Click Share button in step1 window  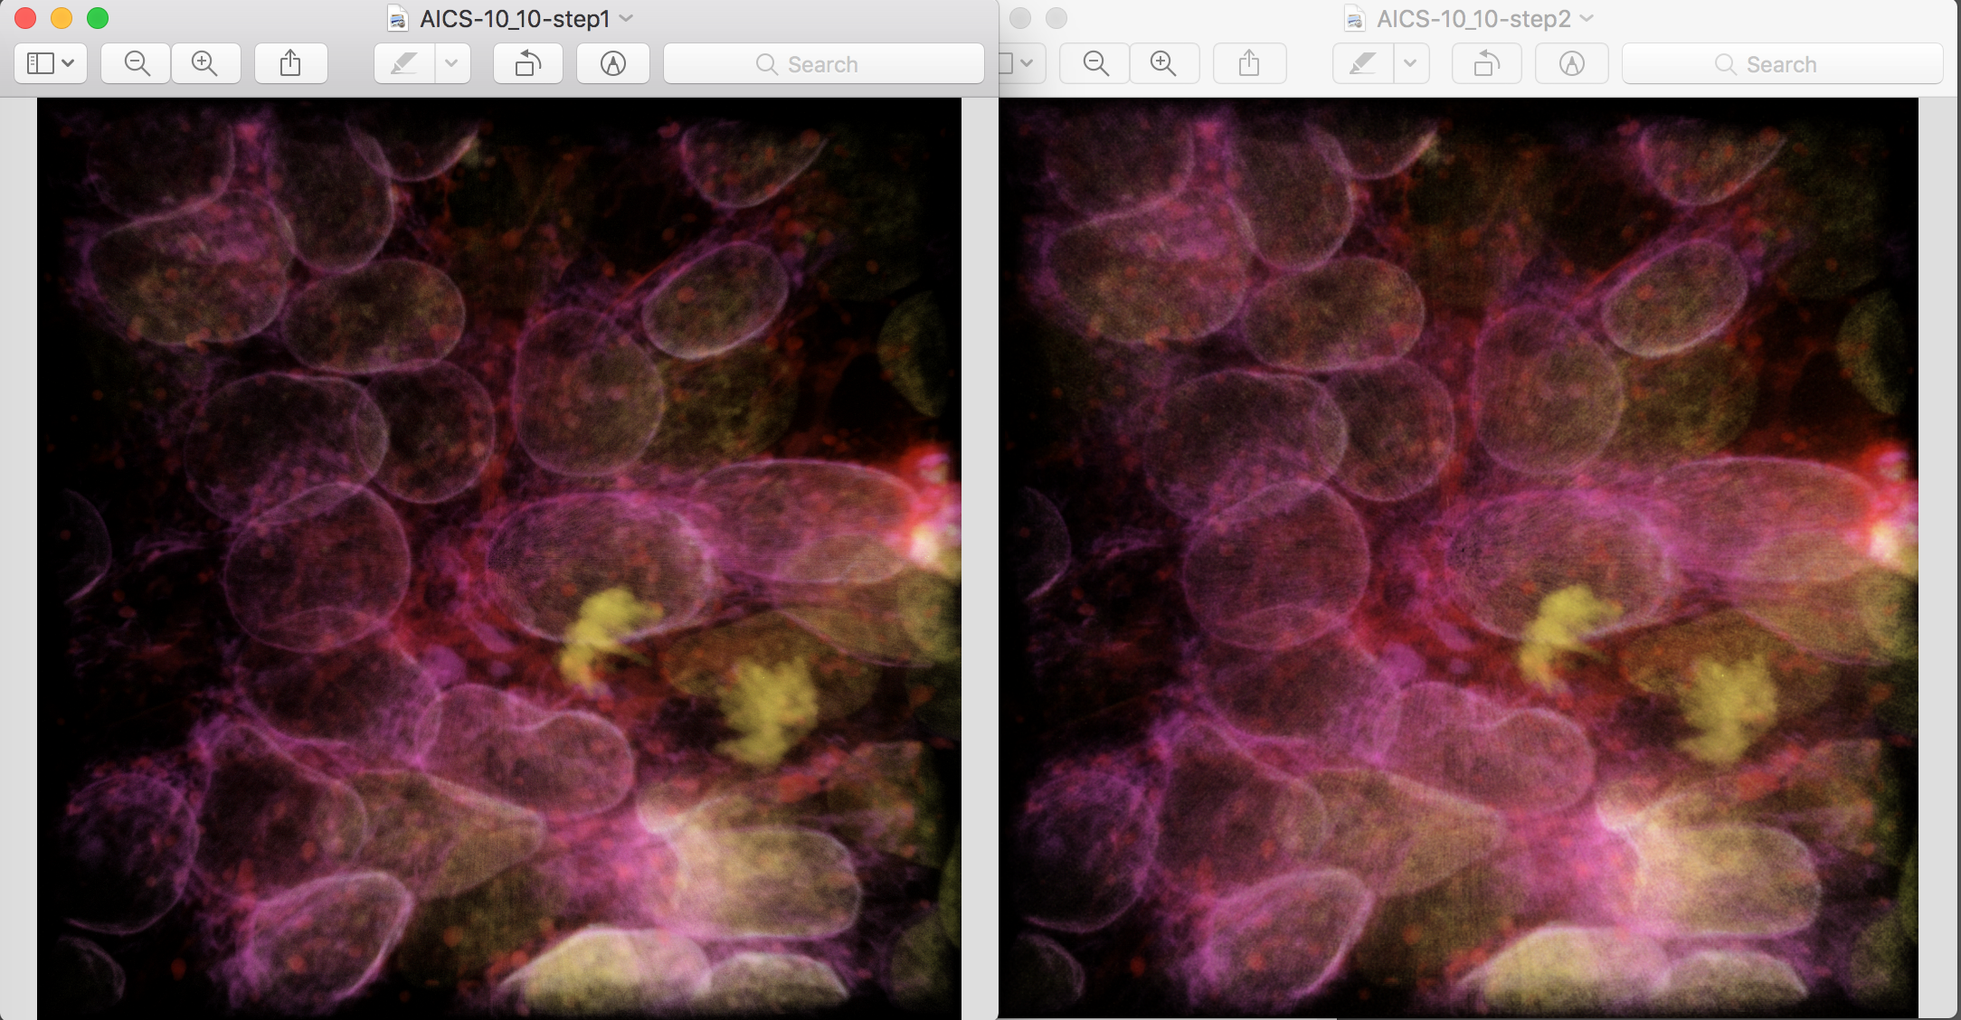point(290,63)
